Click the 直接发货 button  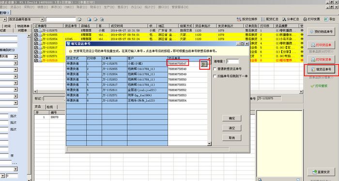(x=321, y=172)
